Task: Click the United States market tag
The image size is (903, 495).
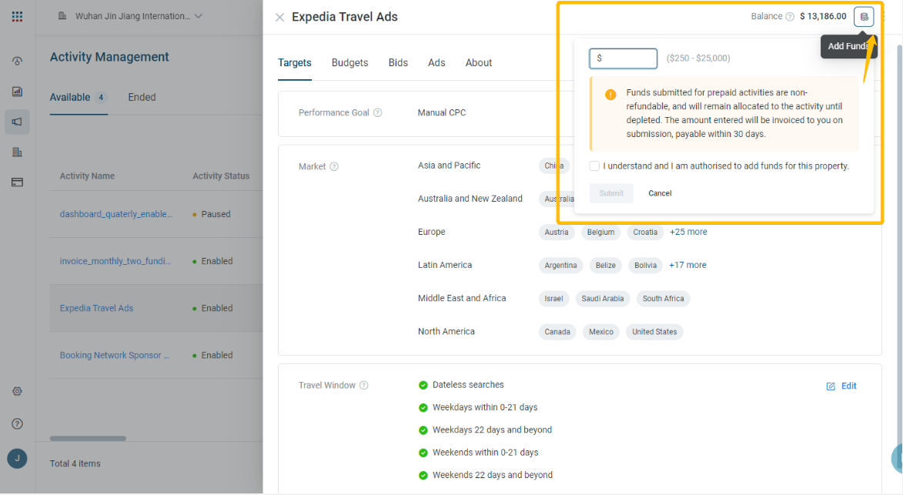Action: pos(654,332)
